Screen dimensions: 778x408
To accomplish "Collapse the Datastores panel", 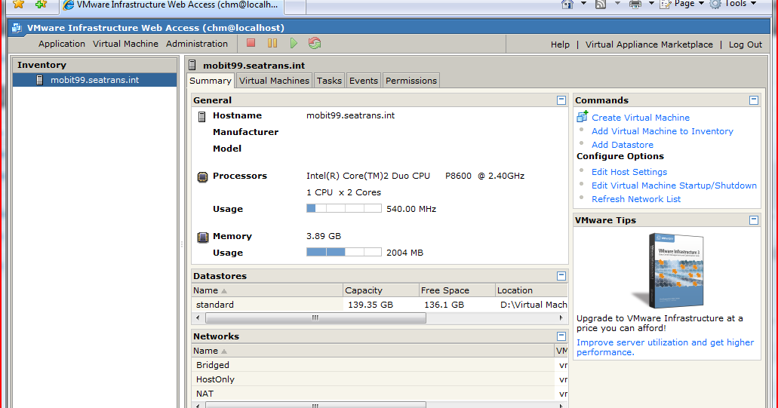I will (x=561, y=275).
